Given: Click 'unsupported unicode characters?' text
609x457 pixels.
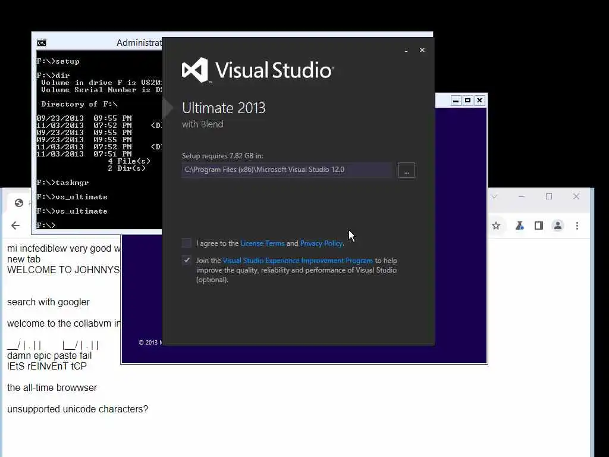Looking at the screenshot, I should 78,409.
